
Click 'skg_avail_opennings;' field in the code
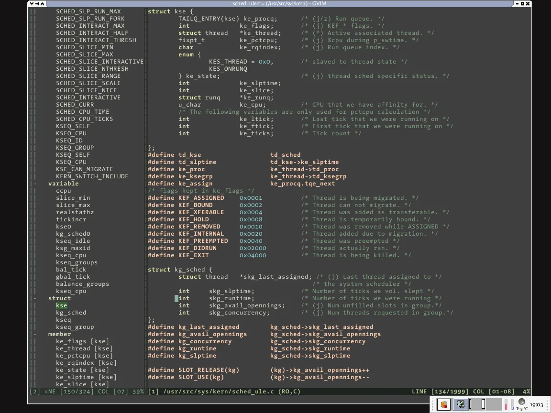point(247,305)
